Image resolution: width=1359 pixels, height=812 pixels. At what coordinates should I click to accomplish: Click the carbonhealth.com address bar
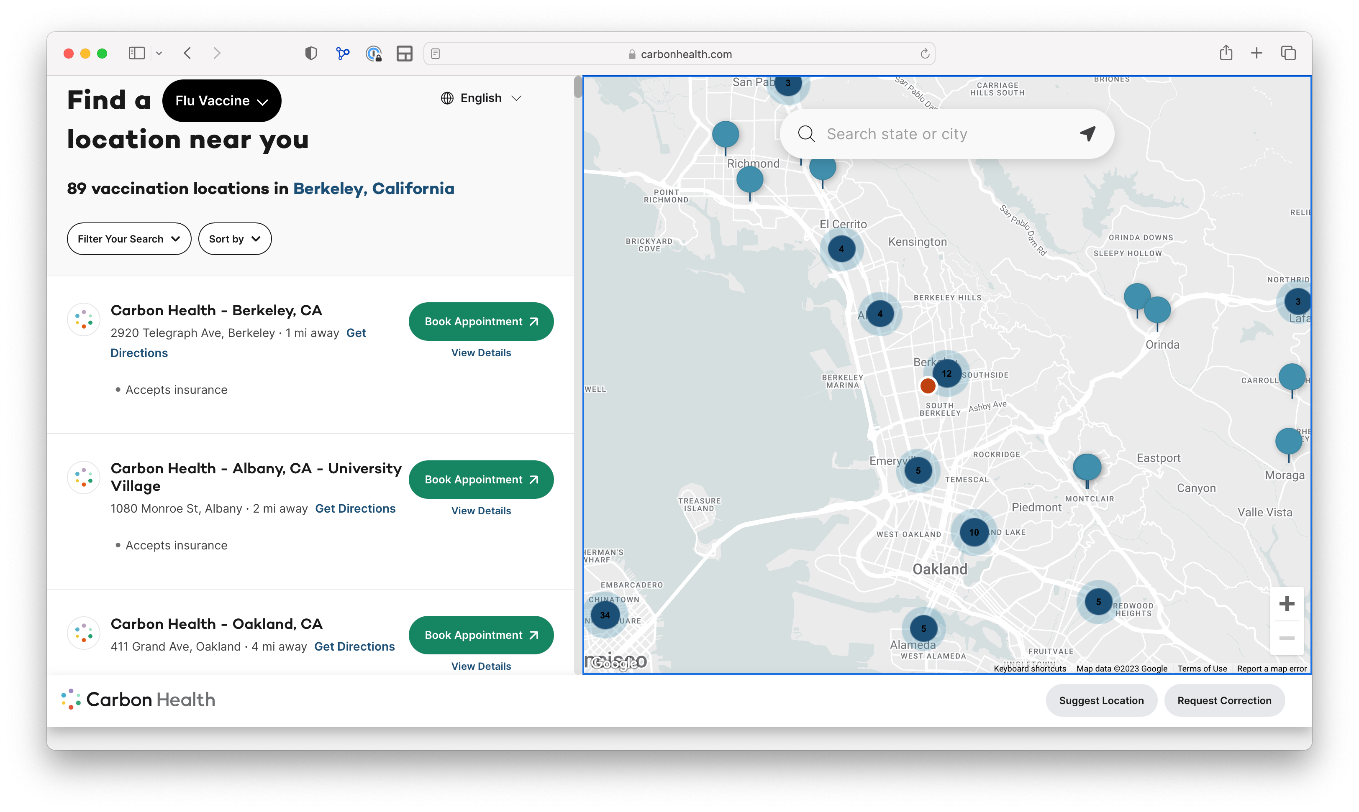pos(679,54)
